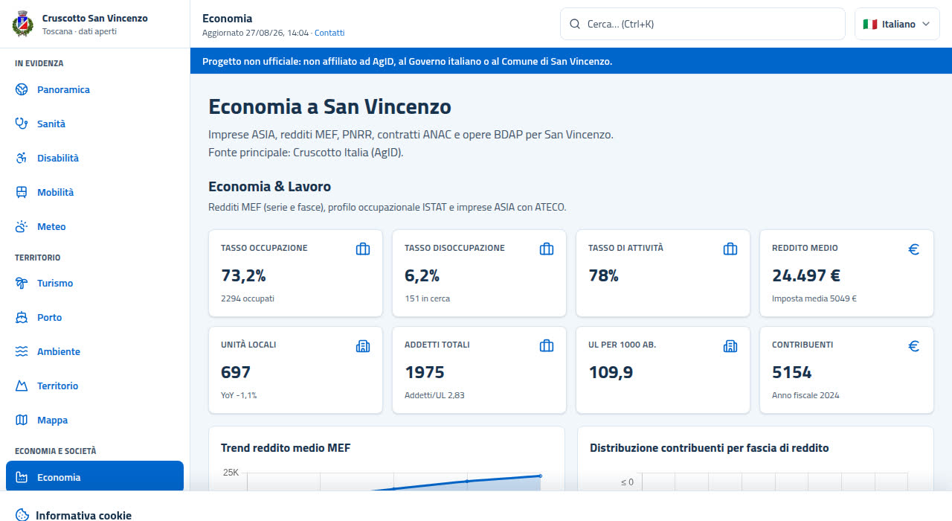Follow the Contatti link in header
Screen dimensions: 952x521
(329, 33)
